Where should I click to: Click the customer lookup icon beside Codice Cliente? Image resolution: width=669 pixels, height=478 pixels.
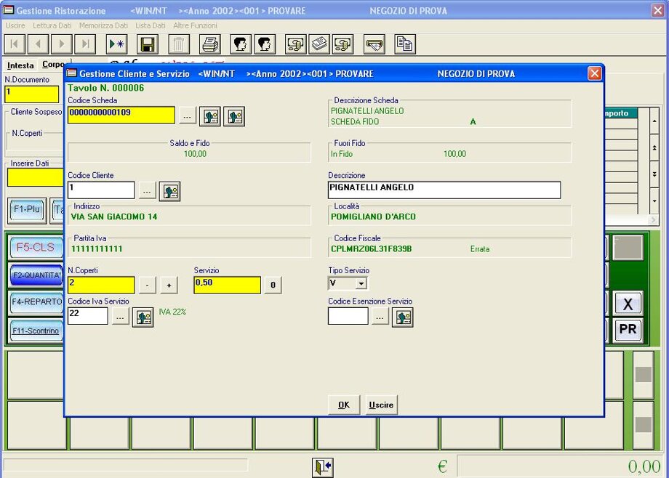[x=169, y=191]
